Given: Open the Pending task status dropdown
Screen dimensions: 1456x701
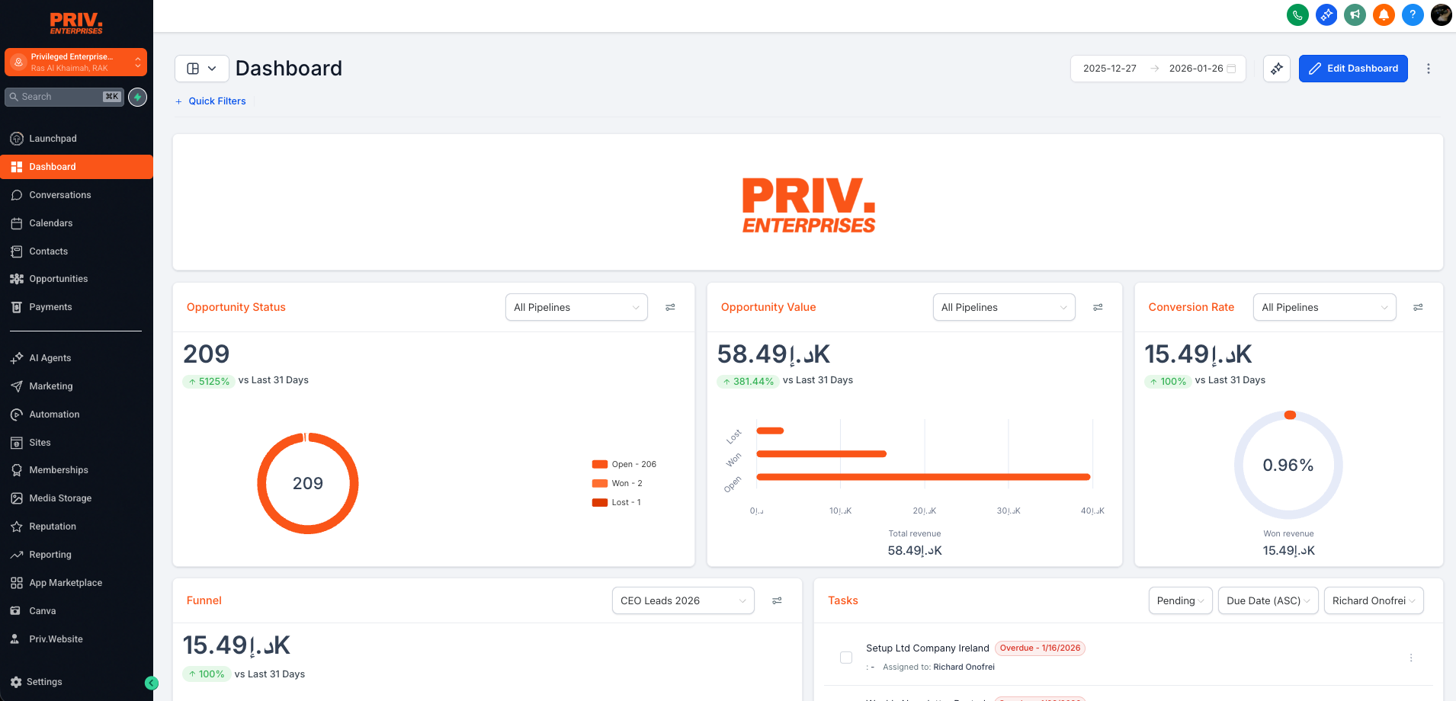Looking at the screenshot, I should (x=1180, y=600).
